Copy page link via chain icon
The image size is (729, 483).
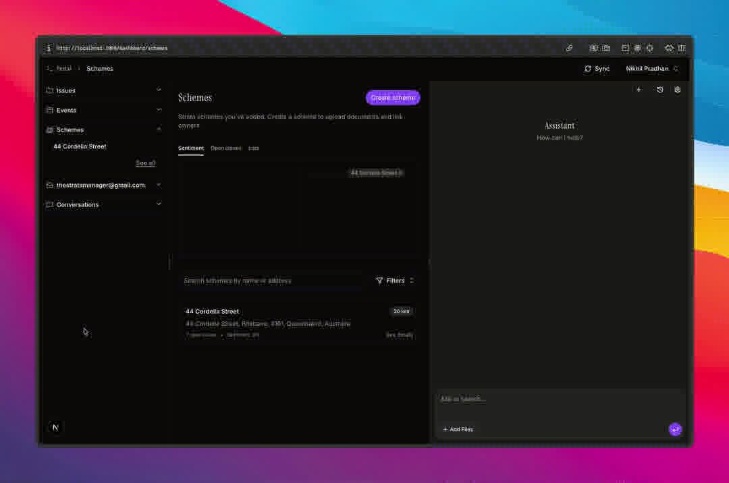coord(569,49)
